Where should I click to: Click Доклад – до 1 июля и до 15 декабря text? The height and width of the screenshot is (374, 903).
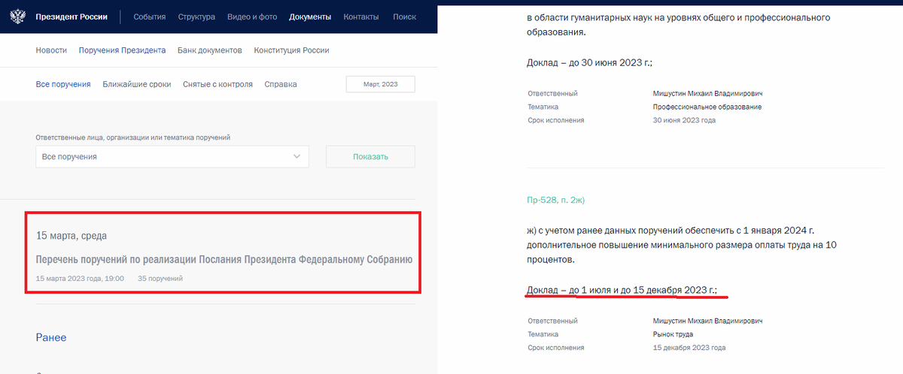click(x=622, y=289)
